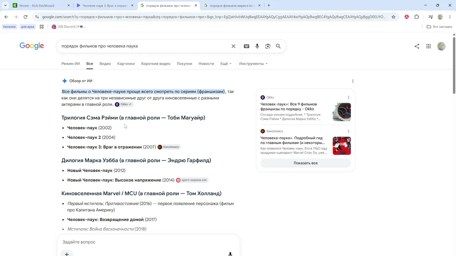The height and width of the screenshot is (256, 456).
Task: Open the Chrome tab search dropdown
Action: [x=5, y=5]
